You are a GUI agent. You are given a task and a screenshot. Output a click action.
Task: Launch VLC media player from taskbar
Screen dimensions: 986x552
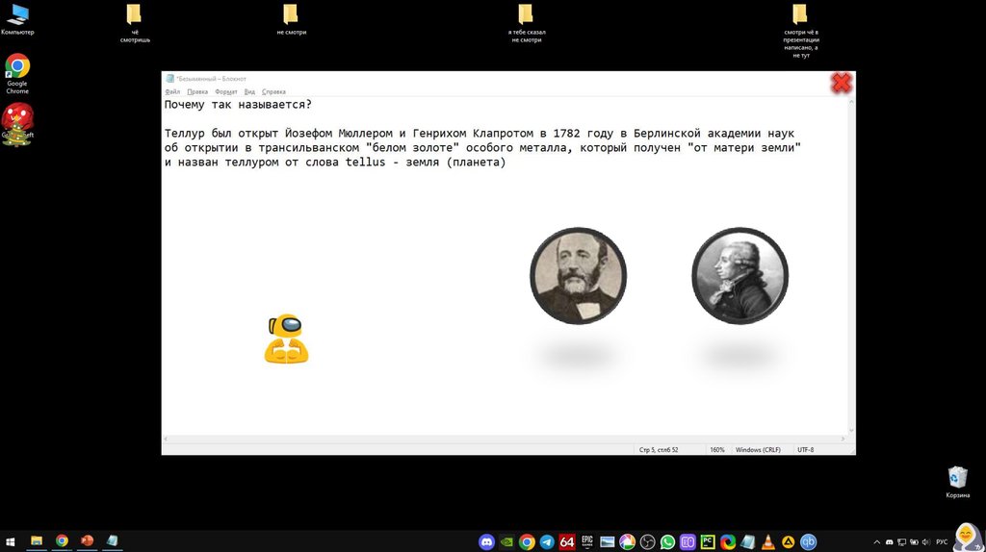767,541
